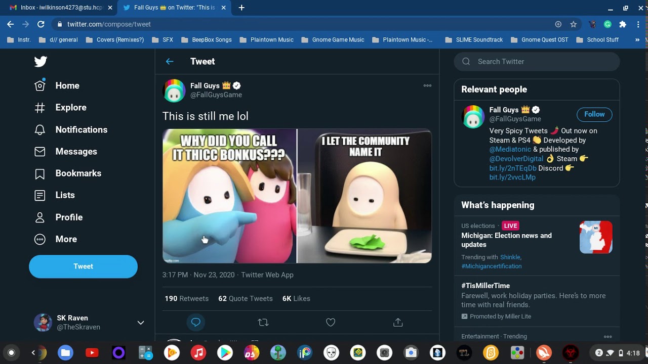This screenshot has width=648, height=364.
Task: Click the Search Twitter field
Action: (537, 62)
